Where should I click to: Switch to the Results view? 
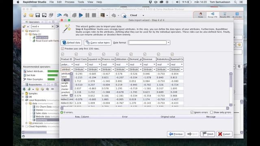(225, 15)
